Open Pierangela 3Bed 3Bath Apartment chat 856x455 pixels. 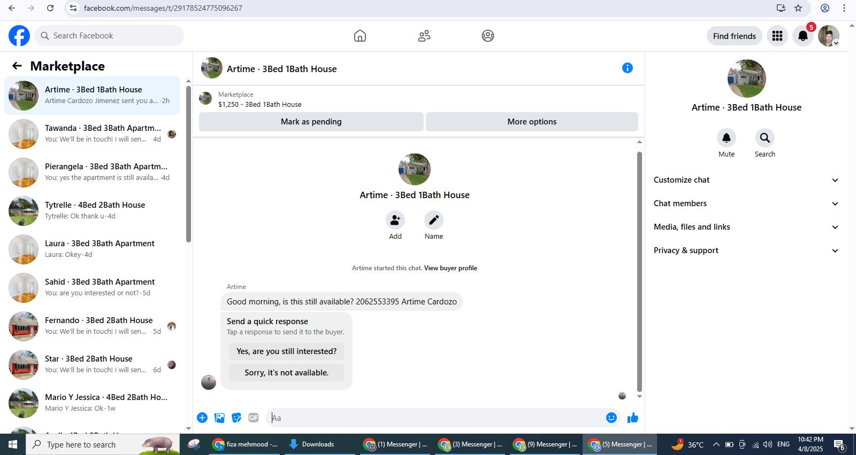pos(92,172)
